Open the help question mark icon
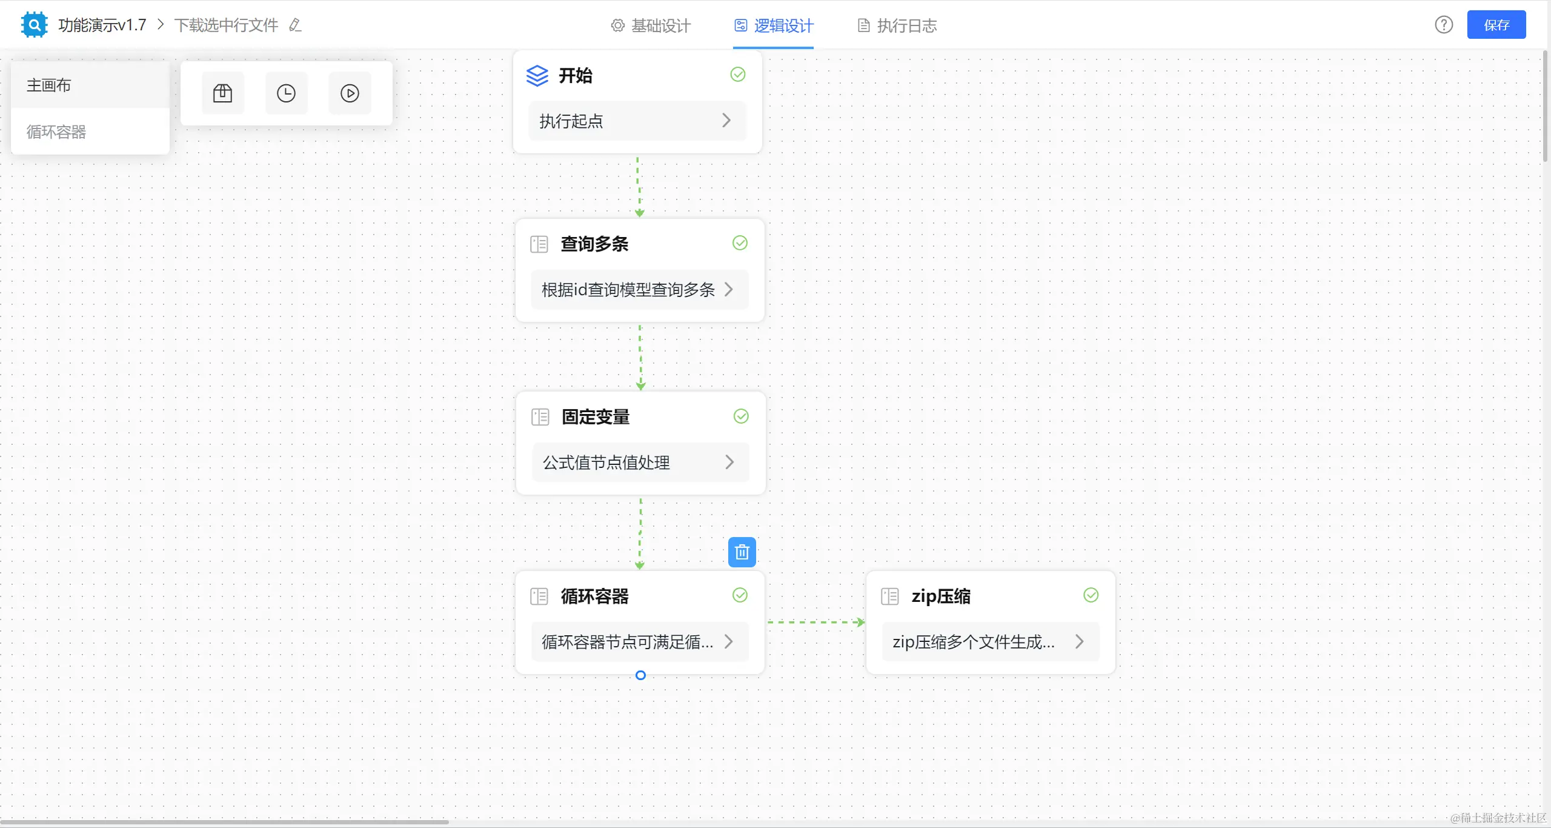 click(x=1444, y=25)
